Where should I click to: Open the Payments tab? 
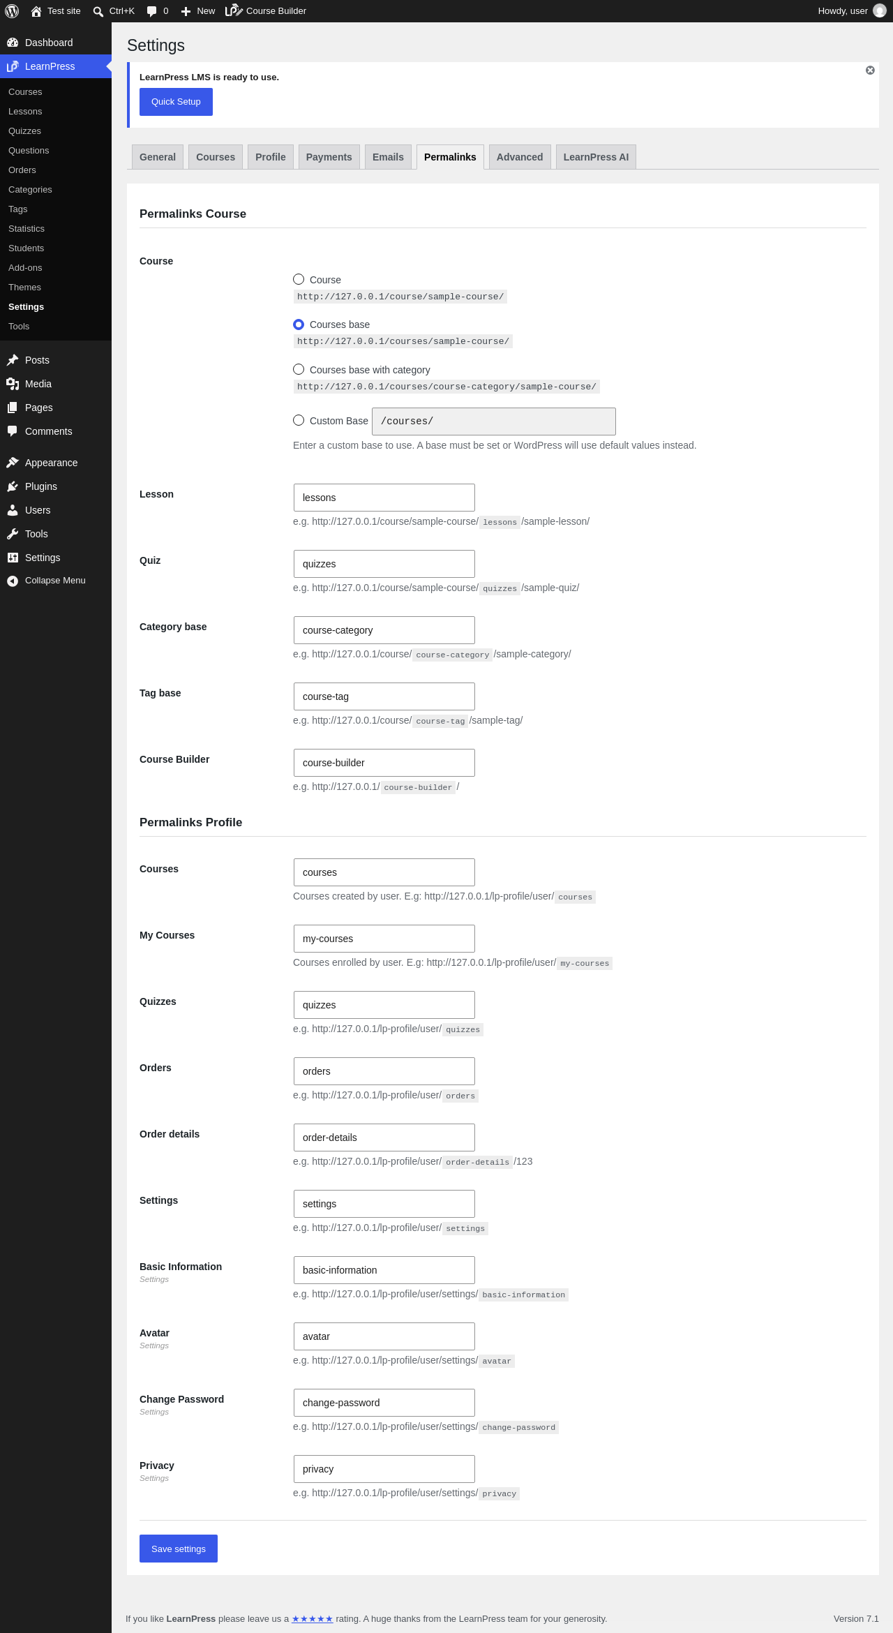[329, 157]
